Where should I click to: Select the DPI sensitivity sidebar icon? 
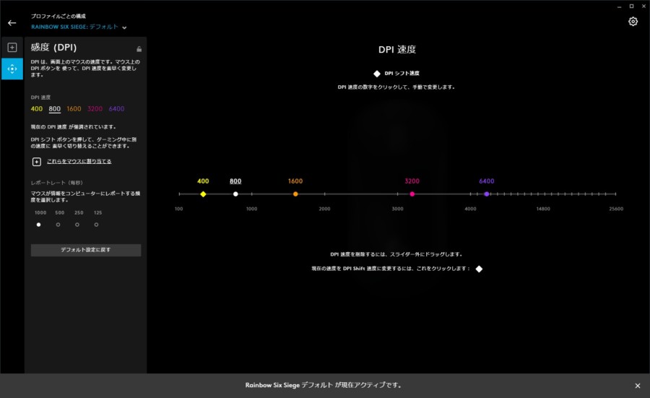coord(12,69)
